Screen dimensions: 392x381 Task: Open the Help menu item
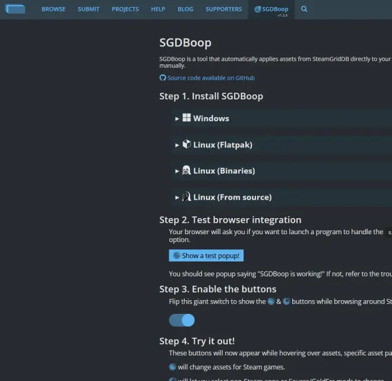point(158,10)
